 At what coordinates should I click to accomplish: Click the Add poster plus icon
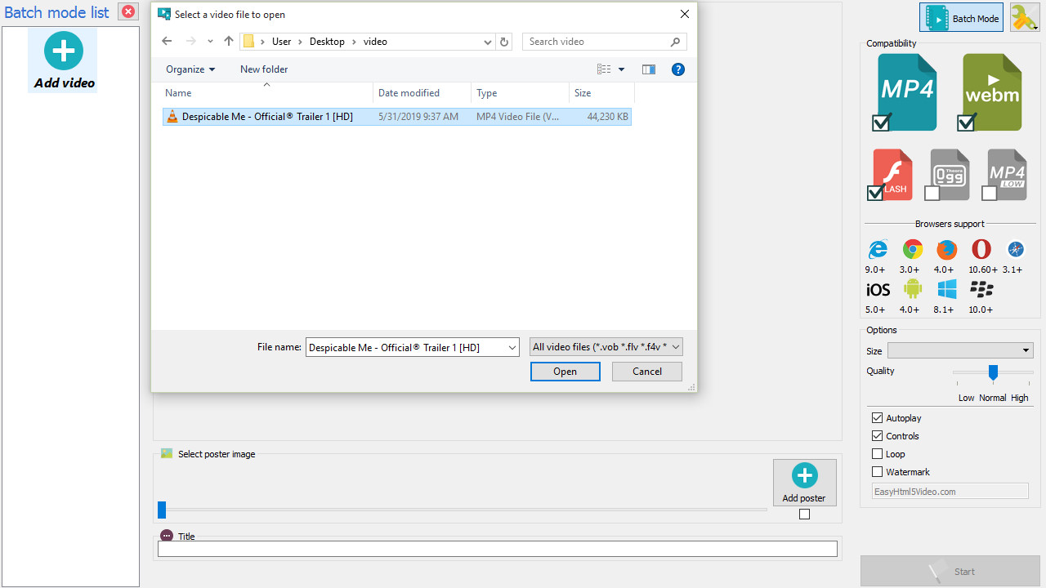coord(804,475)
